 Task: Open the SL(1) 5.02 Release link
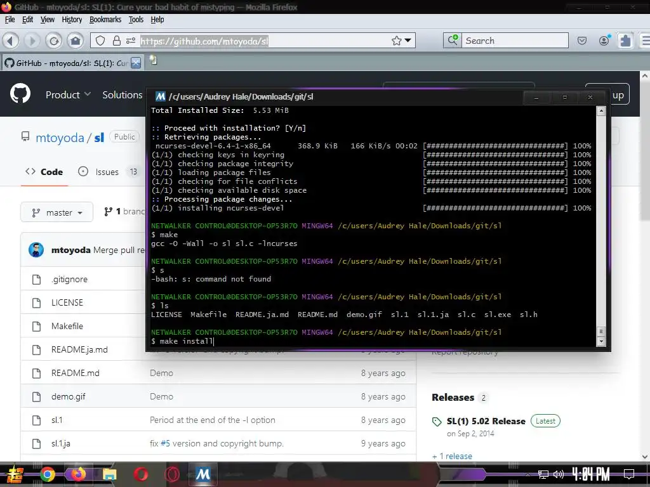[x=486, y=421]
